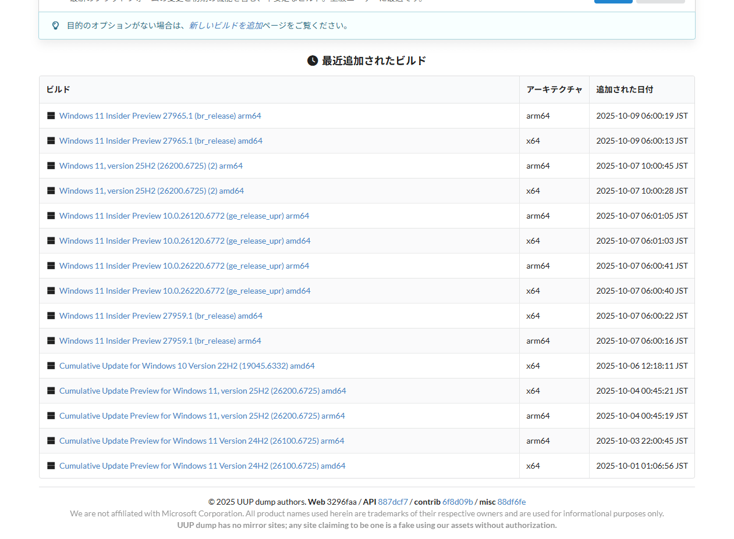734x539 pixels.
Task: Click the lightbulb tip icon in the info banner
Action: click(55, 26)
